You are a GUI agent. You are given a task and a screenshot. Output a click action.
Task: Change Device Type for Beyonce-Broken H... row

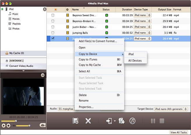click(142, 21)
